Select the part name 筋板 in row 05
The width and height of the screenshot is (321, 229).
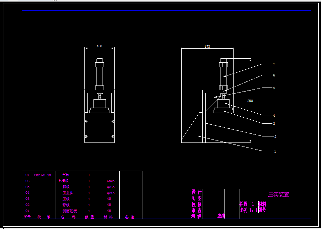point(66,187)
